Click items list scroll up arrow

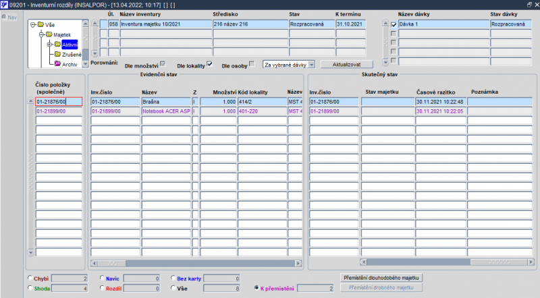[x=30, y=101]
